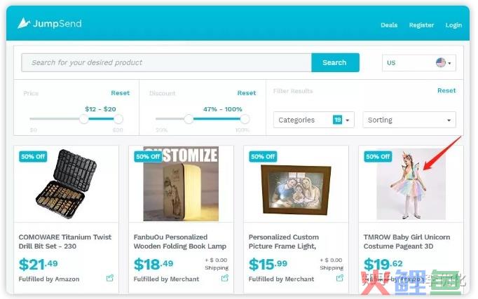Focus the product search field
Image resolution: width=478 pixels, height=299 pixels.
point(166,62)
